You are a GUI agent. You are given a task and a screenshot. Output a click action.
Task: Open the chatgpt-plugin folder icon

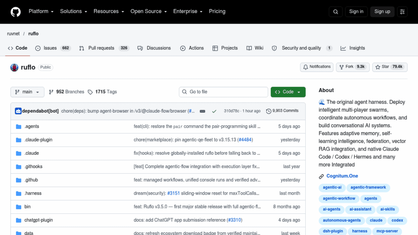click(x=18, y=220)
